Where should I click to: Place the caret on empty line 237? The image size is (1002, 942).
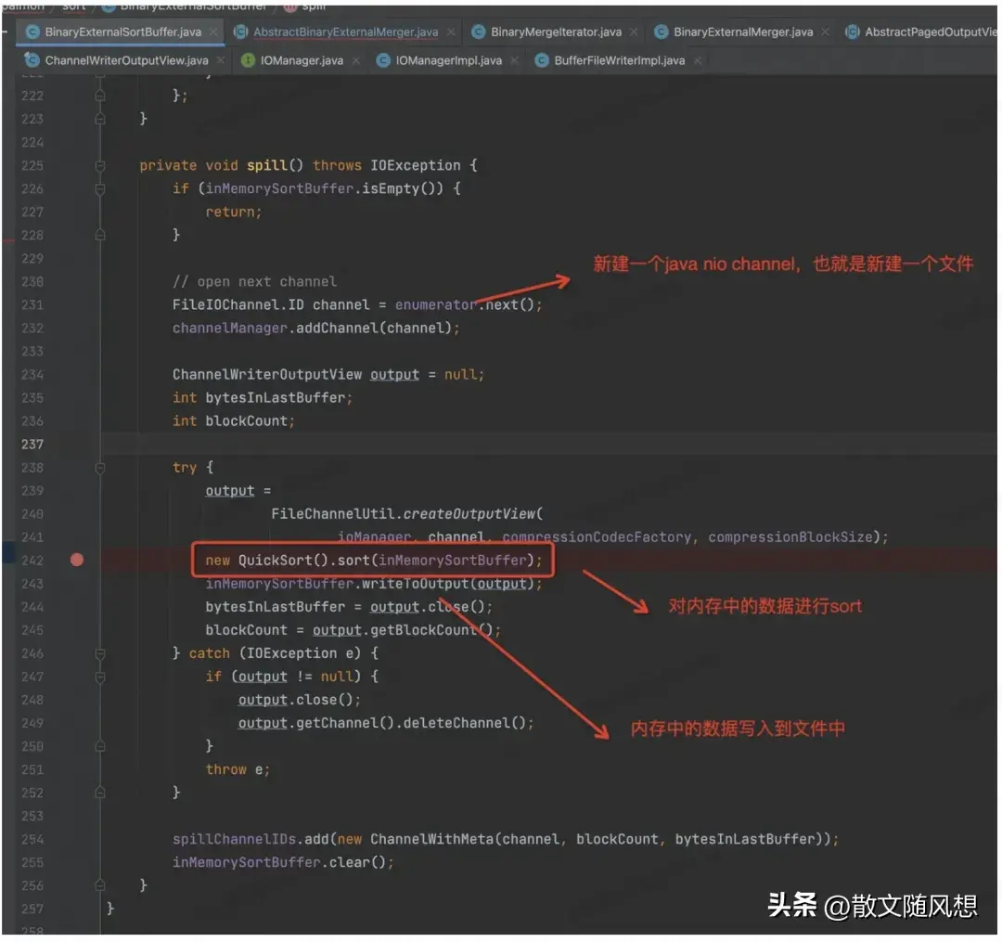(549, 445)
